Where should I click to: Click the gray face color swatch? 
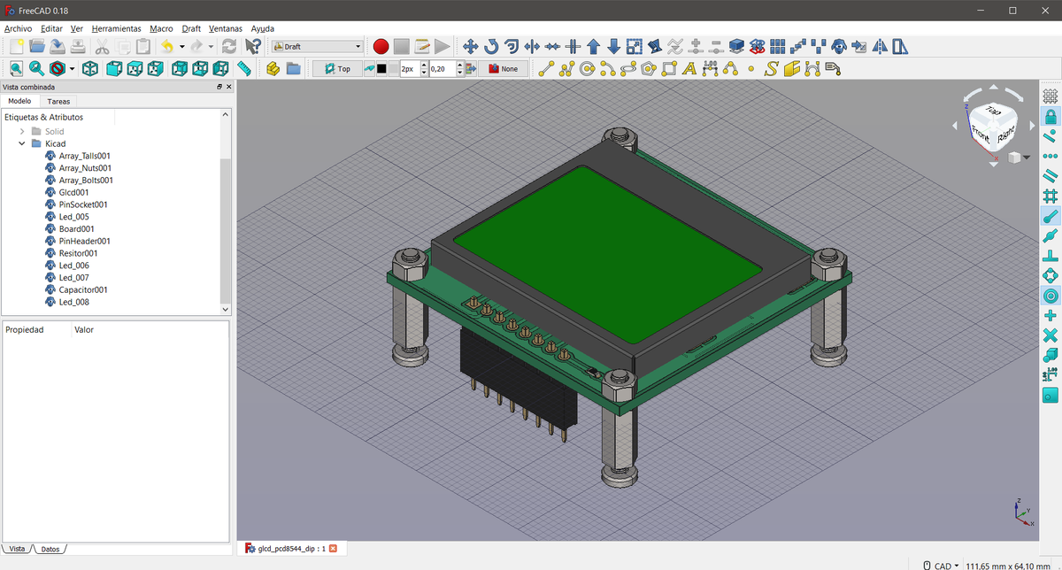(x=393, y=68)
